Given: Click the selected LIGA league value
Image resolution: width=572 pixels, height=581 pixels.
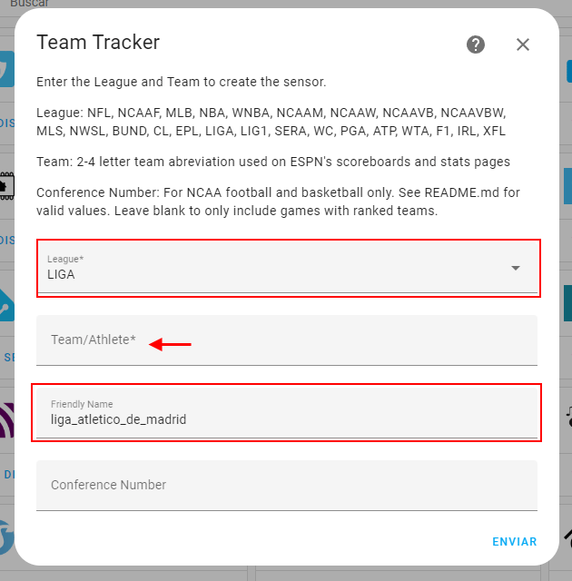Looking at the screenshot, I should pyautogui.click(x=62, y=273).
